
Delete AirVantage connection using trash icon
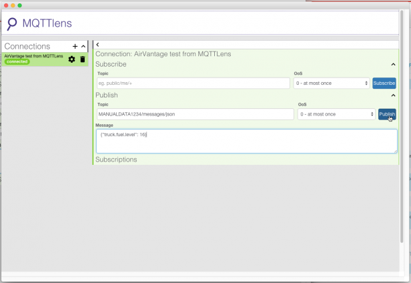(x=83, y=59)
